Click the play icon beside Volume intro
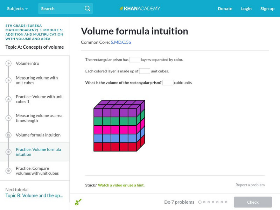The image size is (280, 210). pyautogui.click(x=8, y=63)
